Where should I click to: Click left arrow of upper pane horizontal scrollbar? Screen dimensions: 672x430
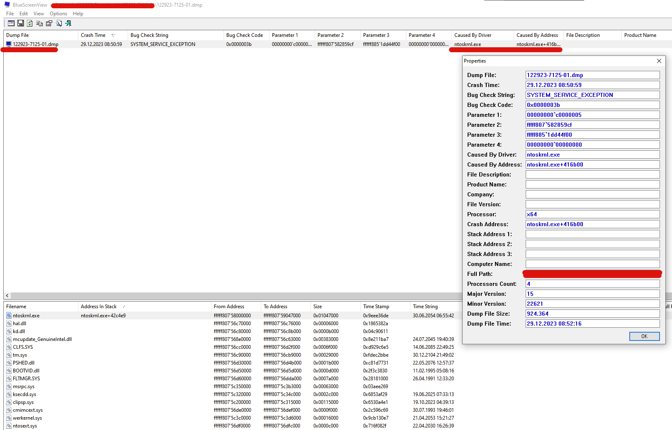(x=7, y=296)
